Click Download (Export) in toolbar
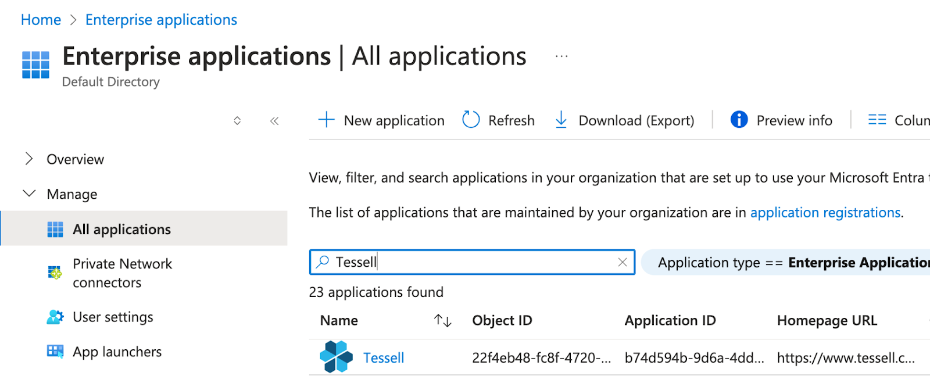930x376 pixels. (x=625, y=120)
